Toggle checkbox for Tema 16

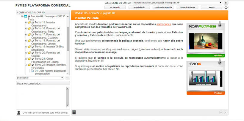pyautogui.click(x=33, y=29)
